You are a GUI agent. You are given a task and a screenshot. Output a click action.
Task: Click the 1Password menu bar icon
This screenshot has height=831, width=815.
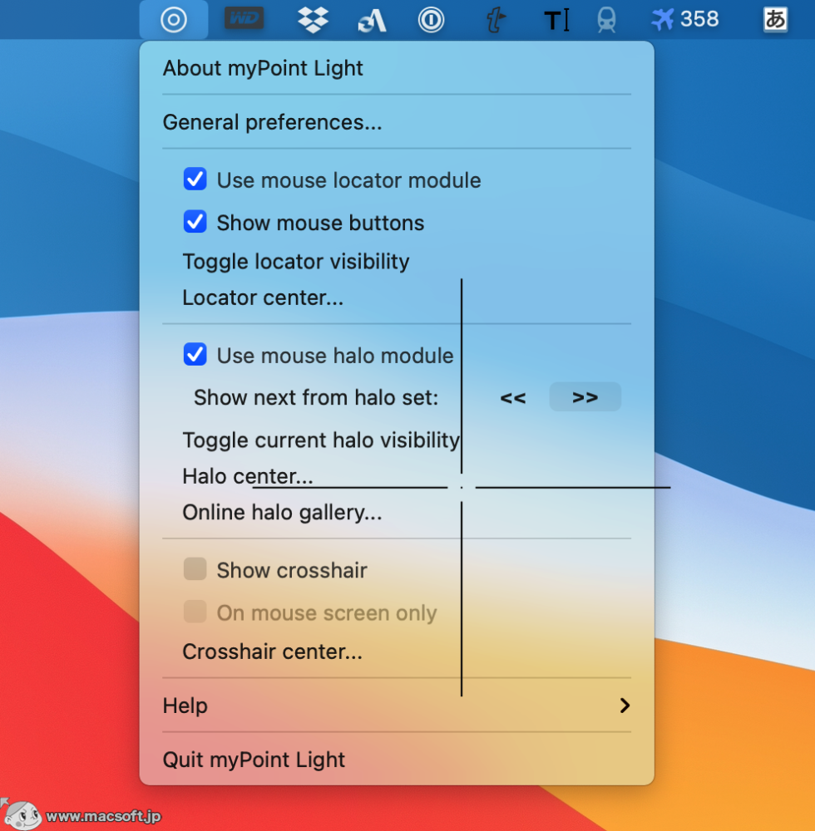[x=431, y=19]
